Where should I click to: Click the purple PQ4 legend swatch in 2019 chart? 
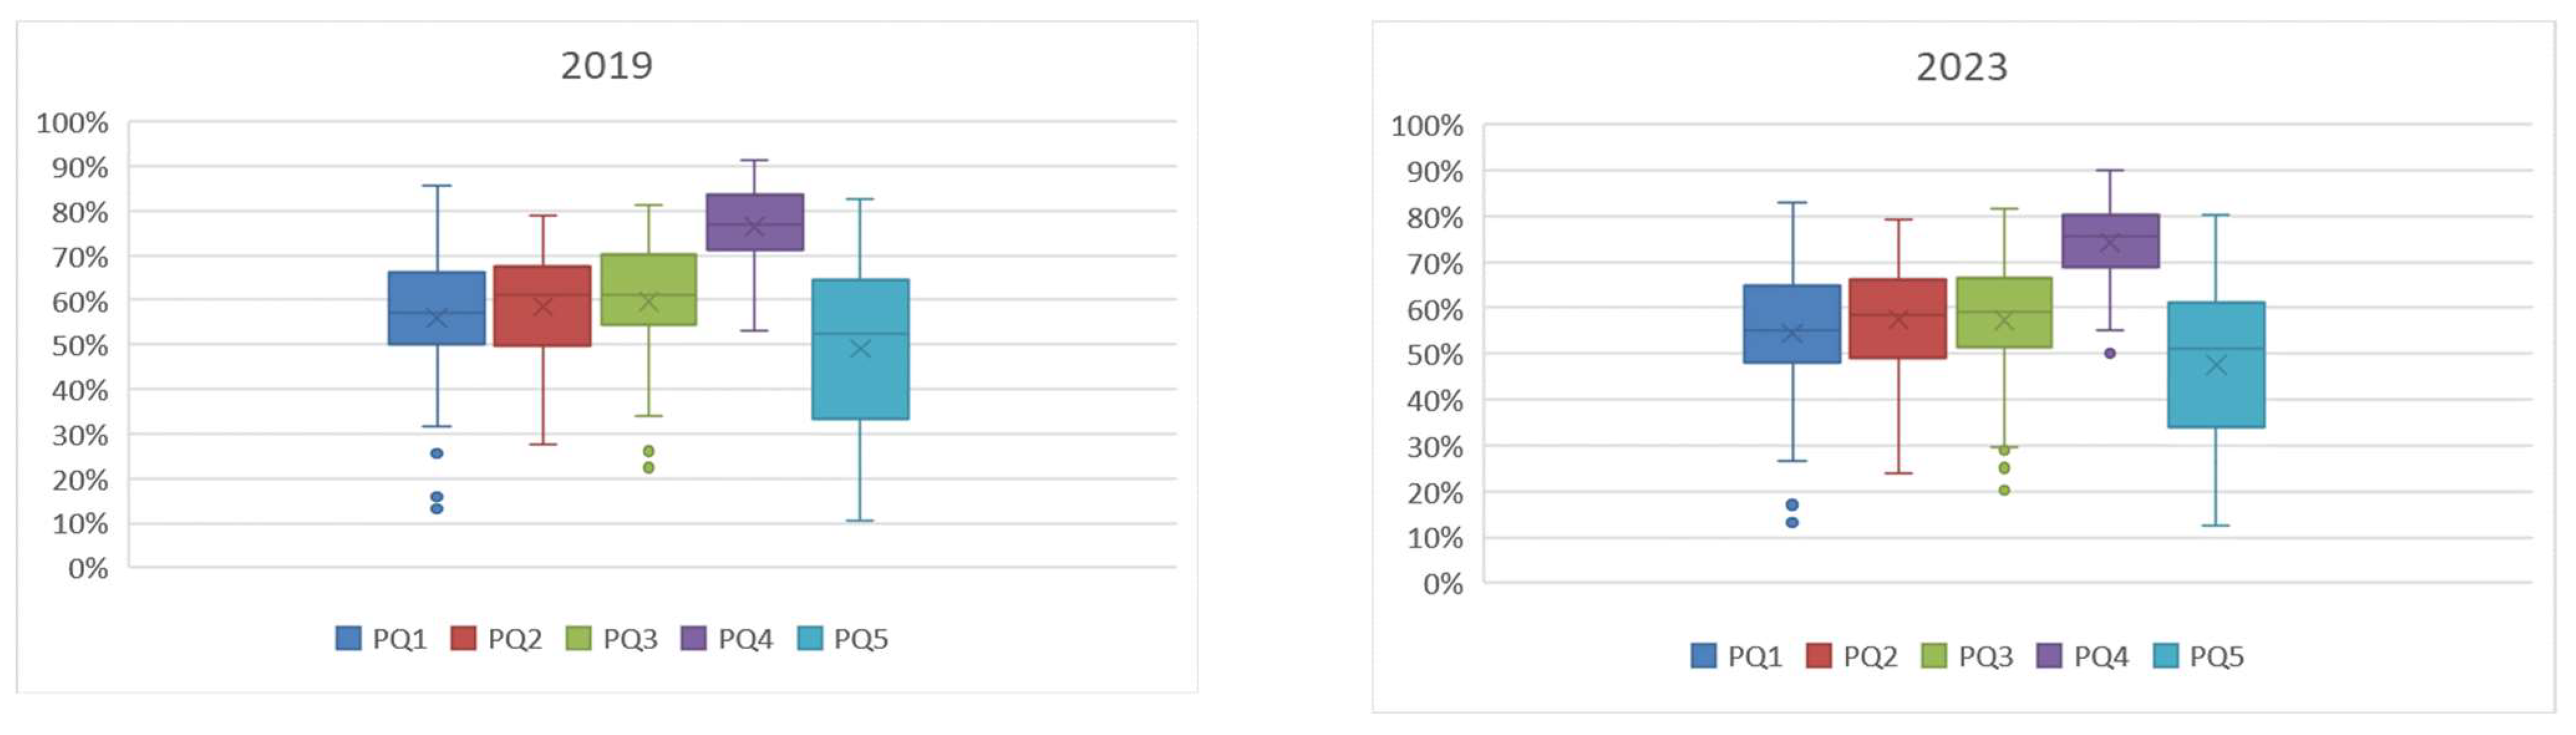click(x=693, y=638)
